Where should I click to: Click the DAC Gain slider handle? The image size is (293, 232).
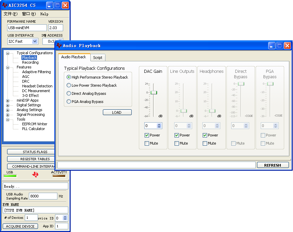[154, 92]
